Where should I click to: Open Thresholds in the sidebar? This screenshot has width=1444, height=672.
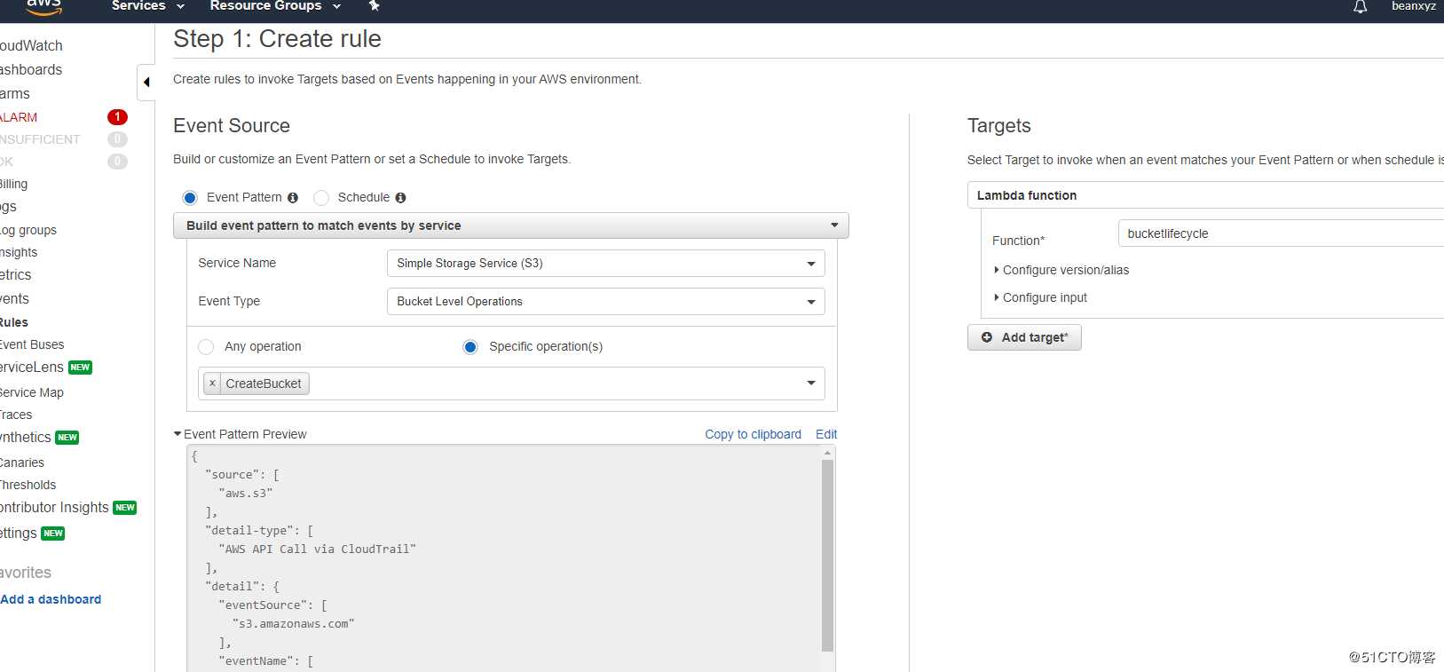[28, 485]
